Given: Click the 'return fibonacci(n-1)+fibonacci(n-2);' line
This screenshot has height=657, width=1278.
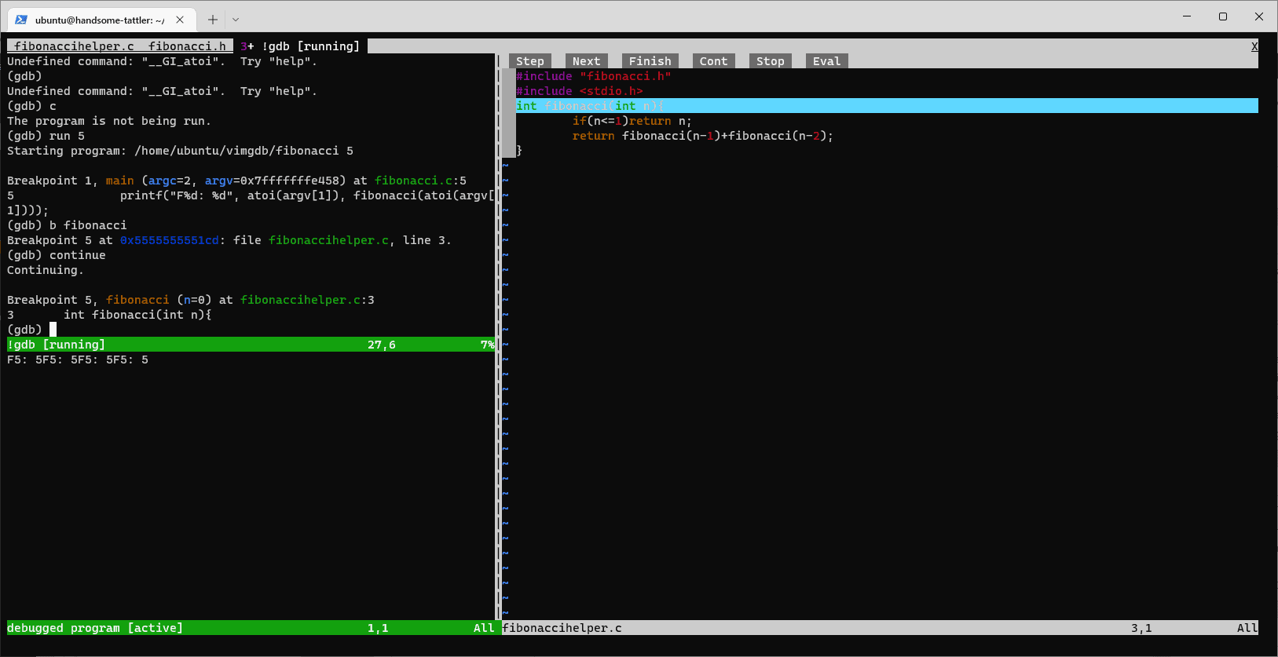Looking at the screenshot, I should tap(703, 136).
